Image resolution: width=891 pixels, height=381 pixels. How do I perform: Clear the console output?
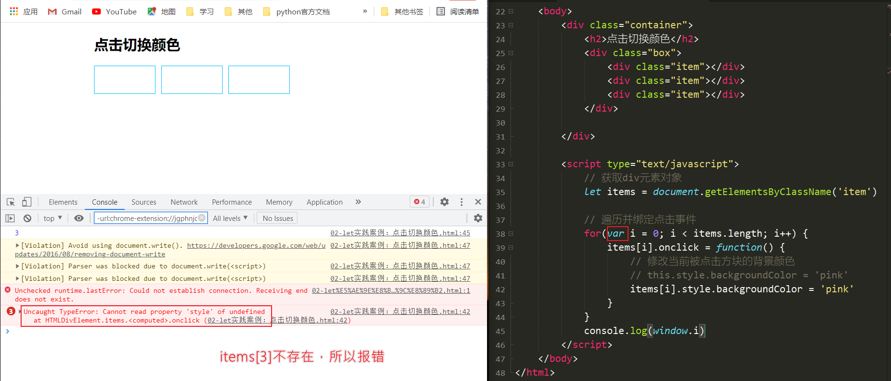pyautogui.click(x=27, y=218)
